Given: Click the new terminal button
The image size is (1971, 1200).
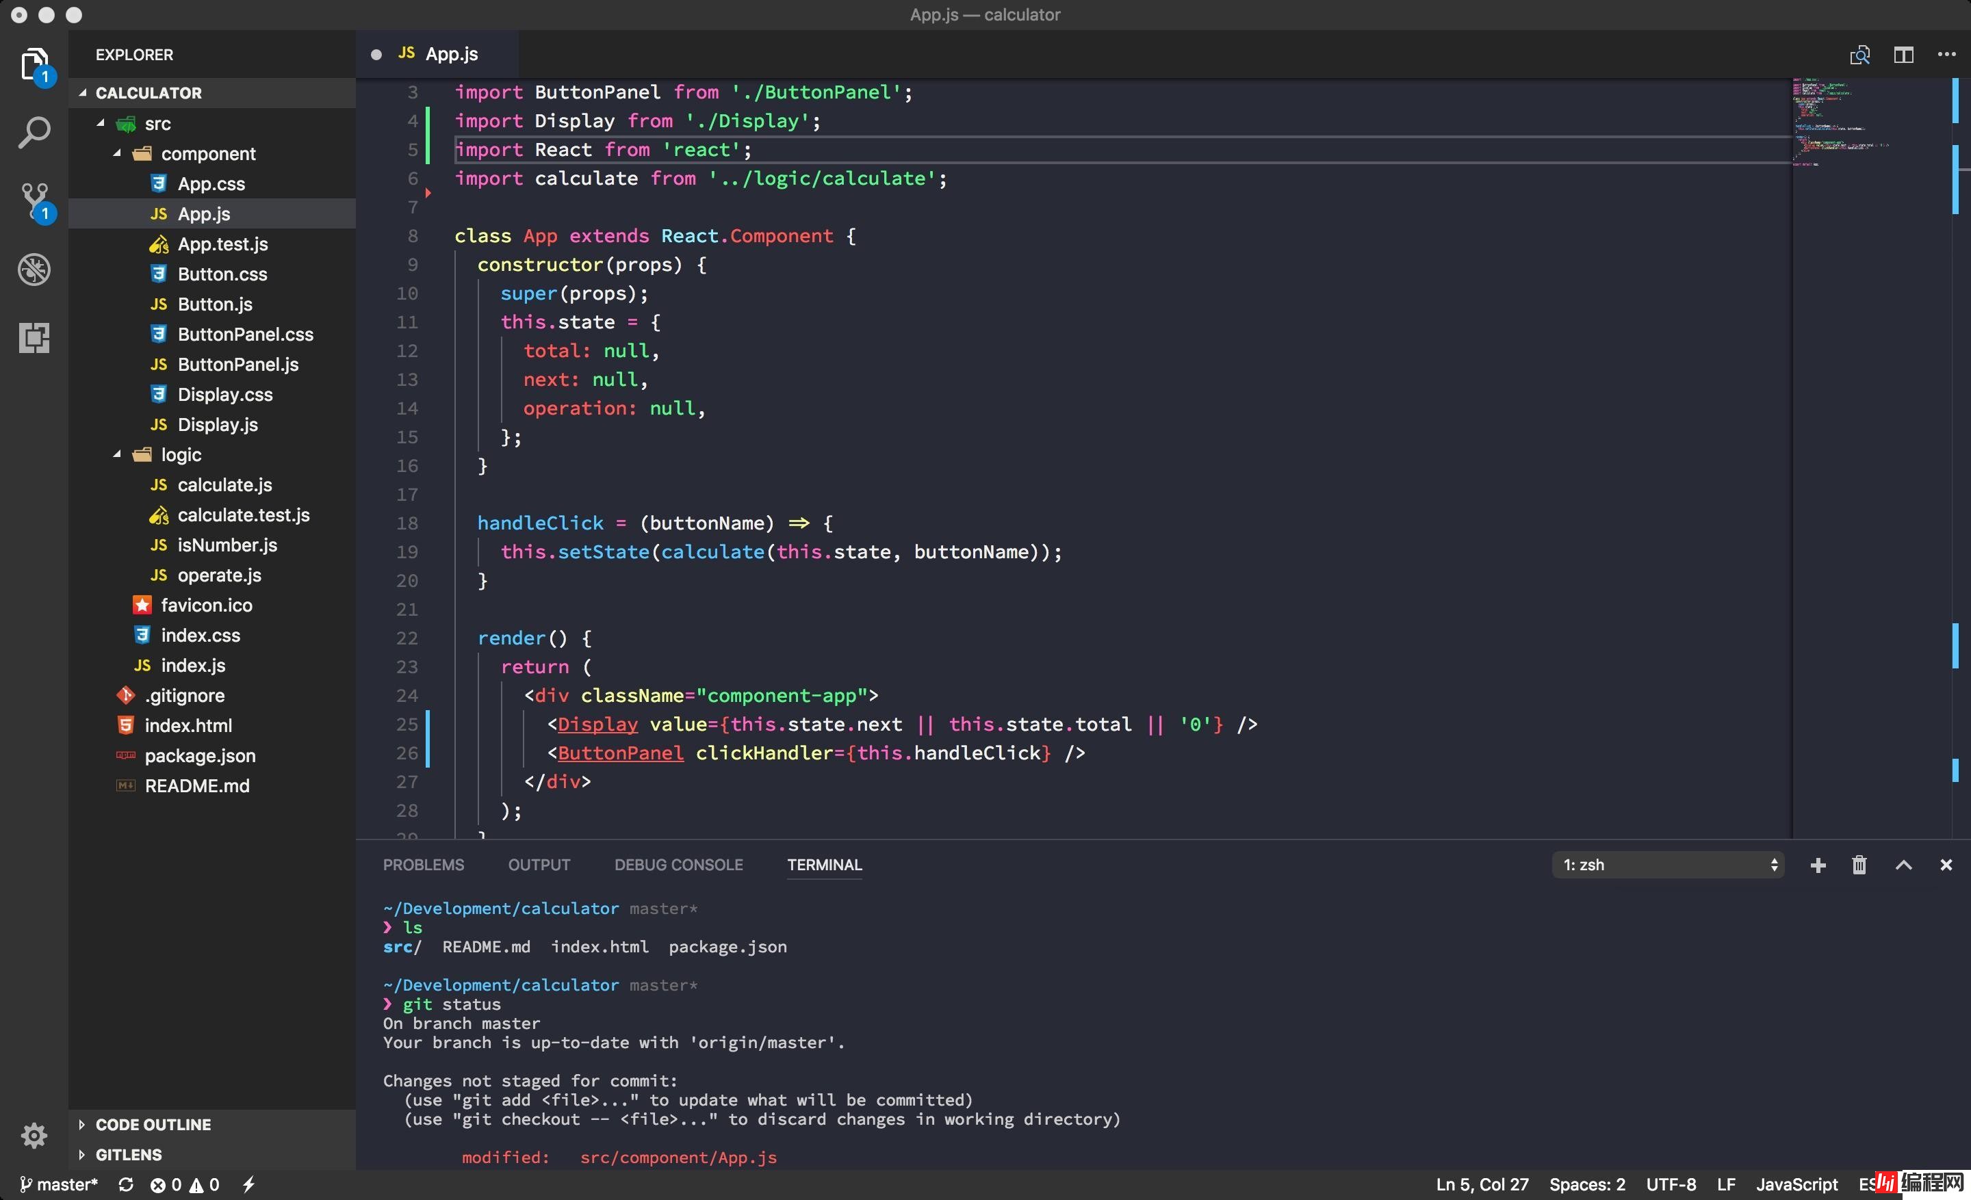Looking at the screenshot, I should (1818, 864).
